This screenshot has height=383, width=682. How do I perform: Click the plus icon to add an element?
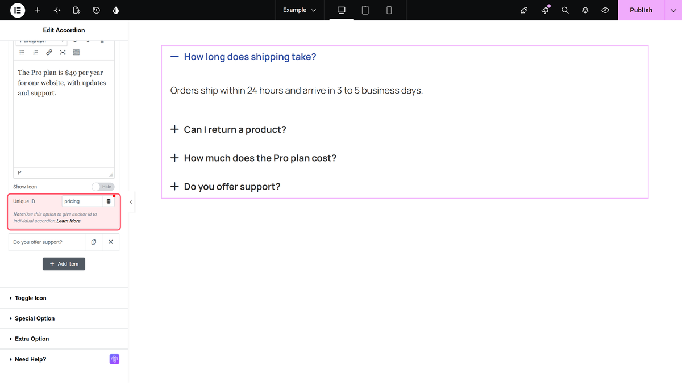[x=38, y=10]
